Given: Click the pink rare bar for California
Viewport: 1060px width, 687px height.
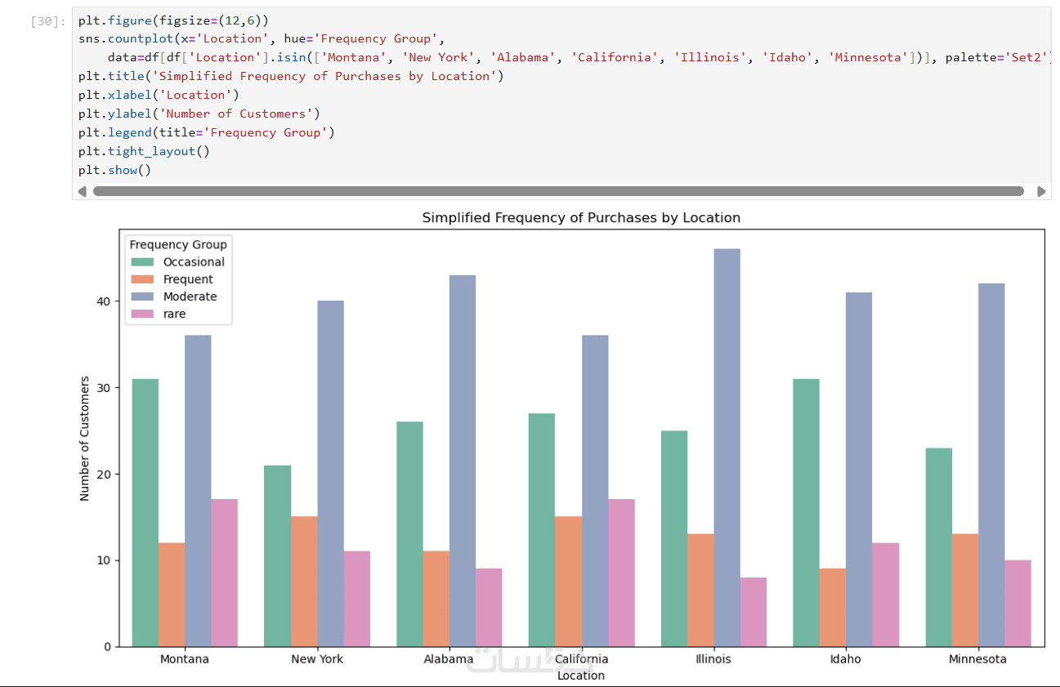Looking at the screenshot, I should click(621, 573).
